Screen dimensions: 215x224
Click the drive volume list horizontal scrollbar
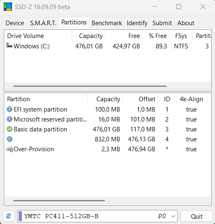pyautogui.click(x=90, y=86)
